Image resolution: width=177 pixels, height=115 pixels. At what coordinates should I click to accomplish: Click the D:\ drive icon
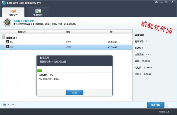click(x=7, y=47)
